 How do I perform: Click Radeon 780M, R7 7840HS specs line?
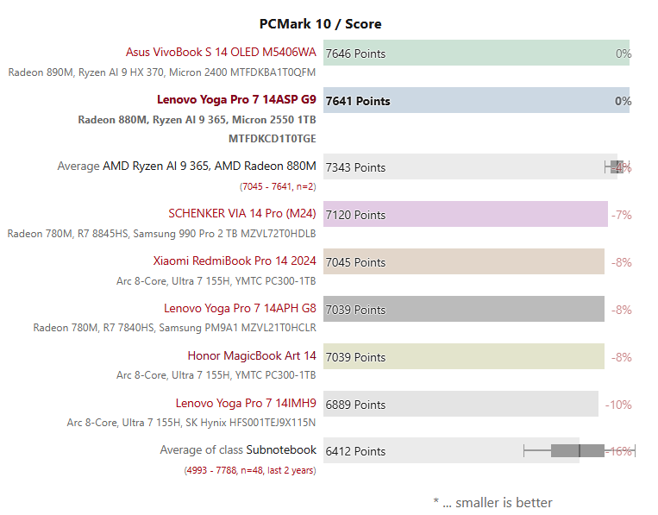pyautogui.click(x=174, y=328)
